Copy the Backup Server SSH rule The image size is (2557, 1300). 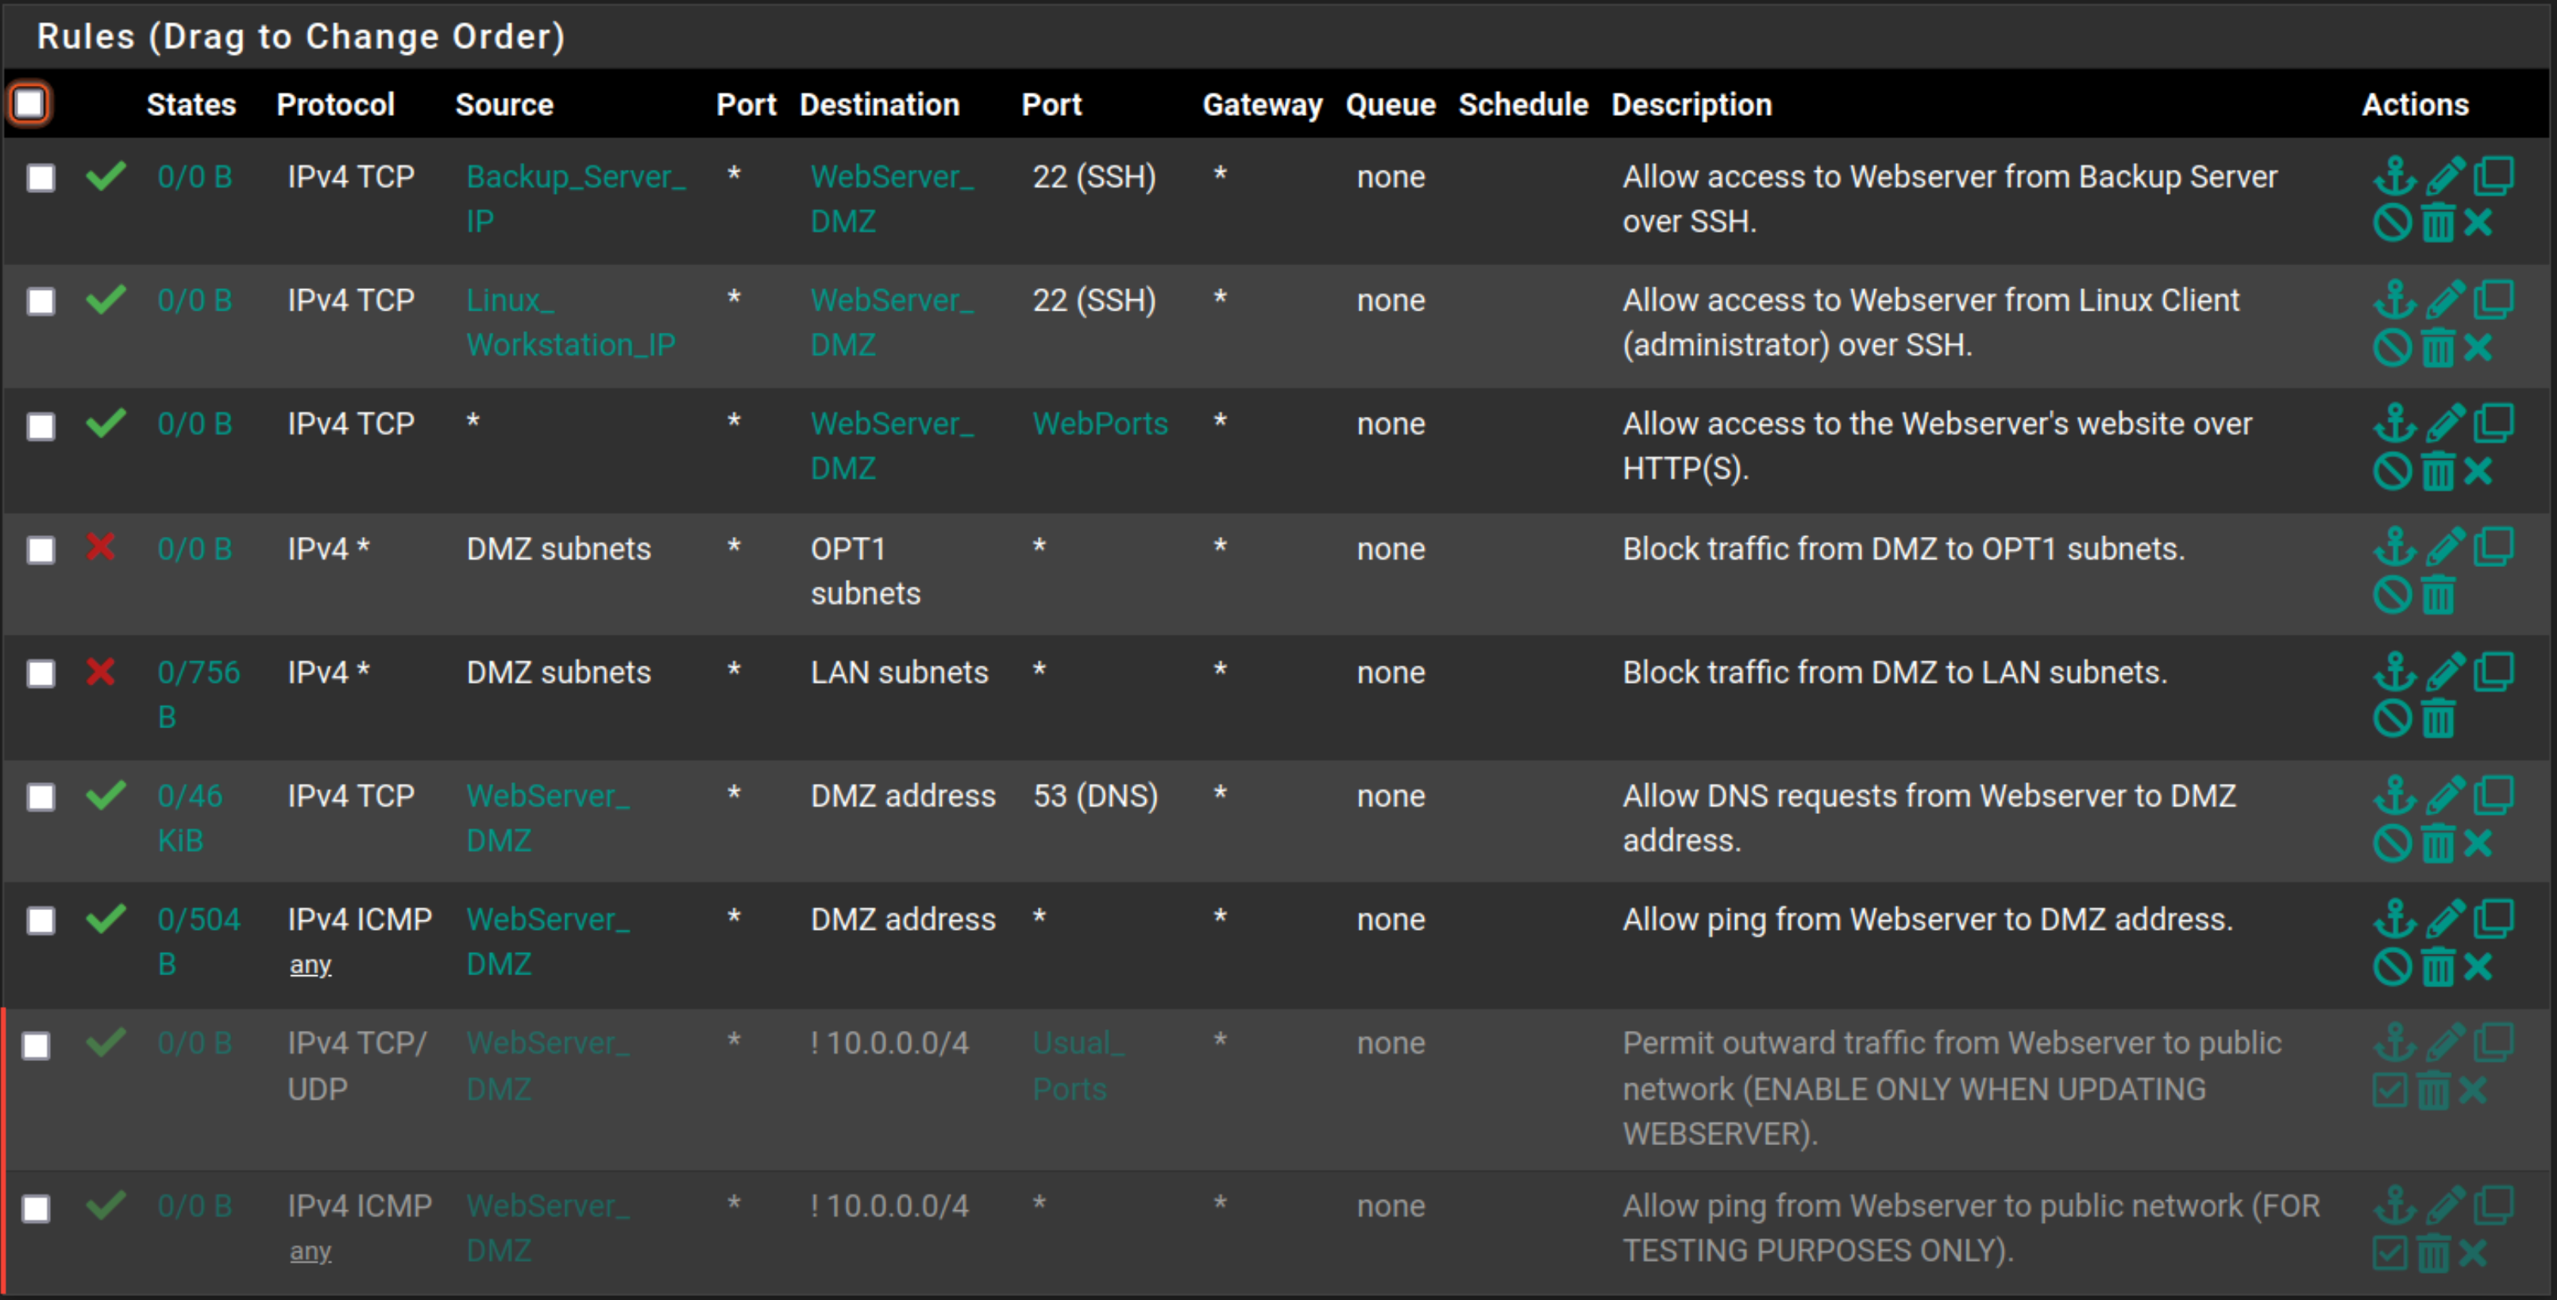tap(2493, 176)
